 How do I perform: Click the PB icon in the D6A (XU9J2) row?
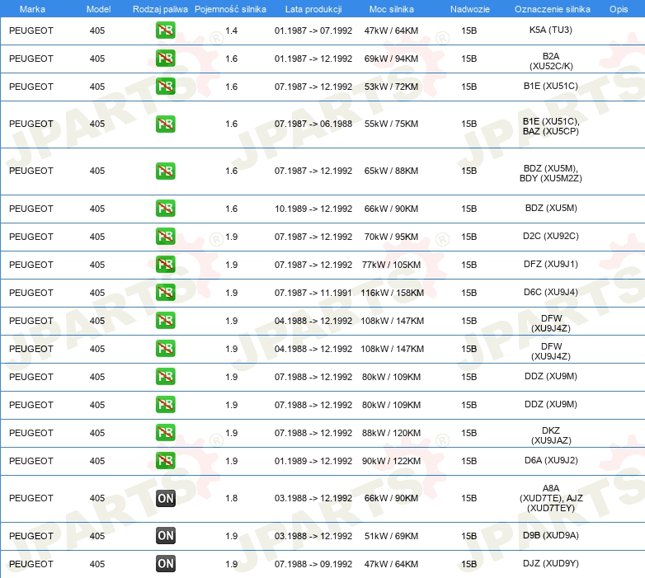click(165, 461)
